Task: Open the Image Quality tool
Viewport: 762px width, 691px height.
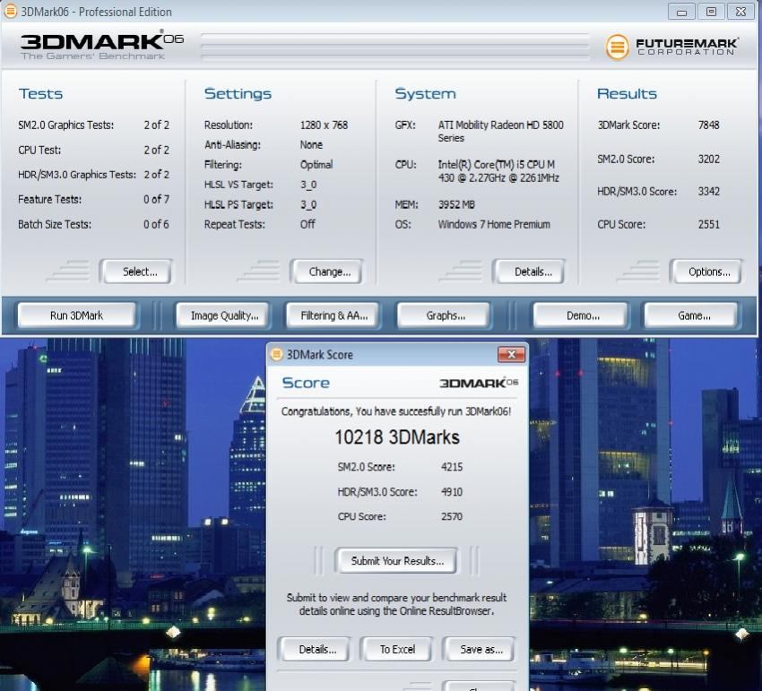Action: (224, 315)
